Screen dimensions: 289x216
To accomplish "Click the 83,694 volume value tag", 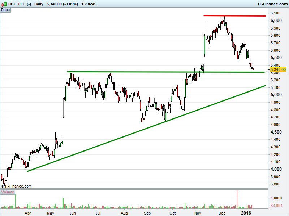I will coord(277,206).
